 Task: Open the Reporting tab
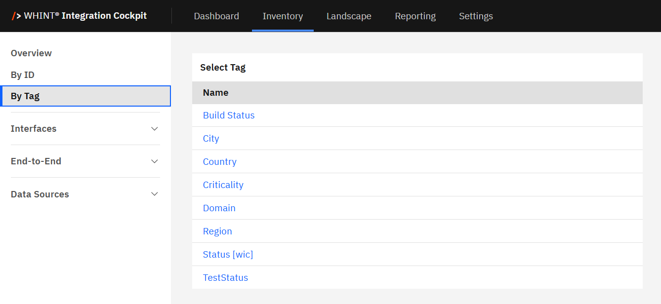click(x=415, y=16)
